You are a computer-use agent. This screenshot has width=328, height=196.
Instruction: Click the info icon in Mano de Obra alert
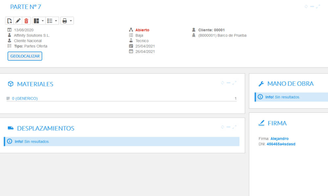(x=260, y=97)
